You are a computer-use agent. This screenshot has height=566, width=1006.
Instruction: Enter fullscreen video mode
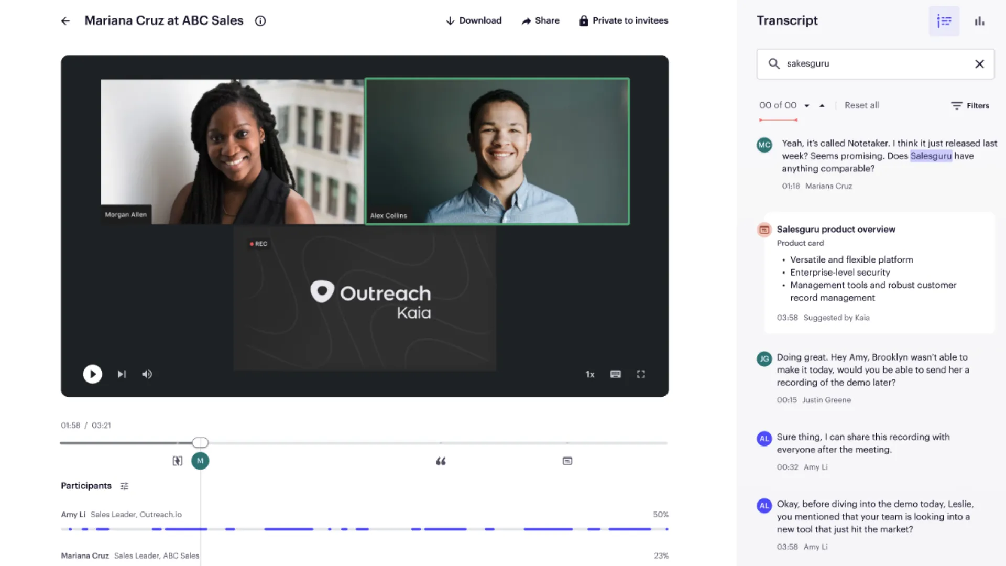point(641,374)
